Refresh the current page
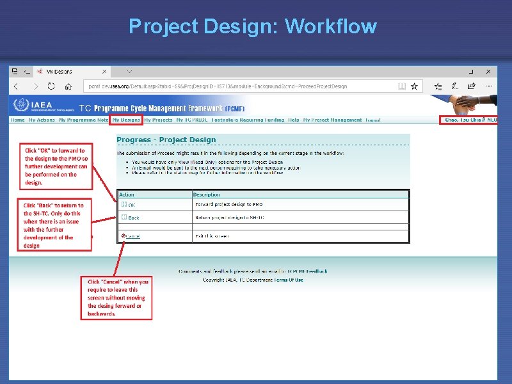The width and height of the screenshot is (512, 384). click(51, 85)
